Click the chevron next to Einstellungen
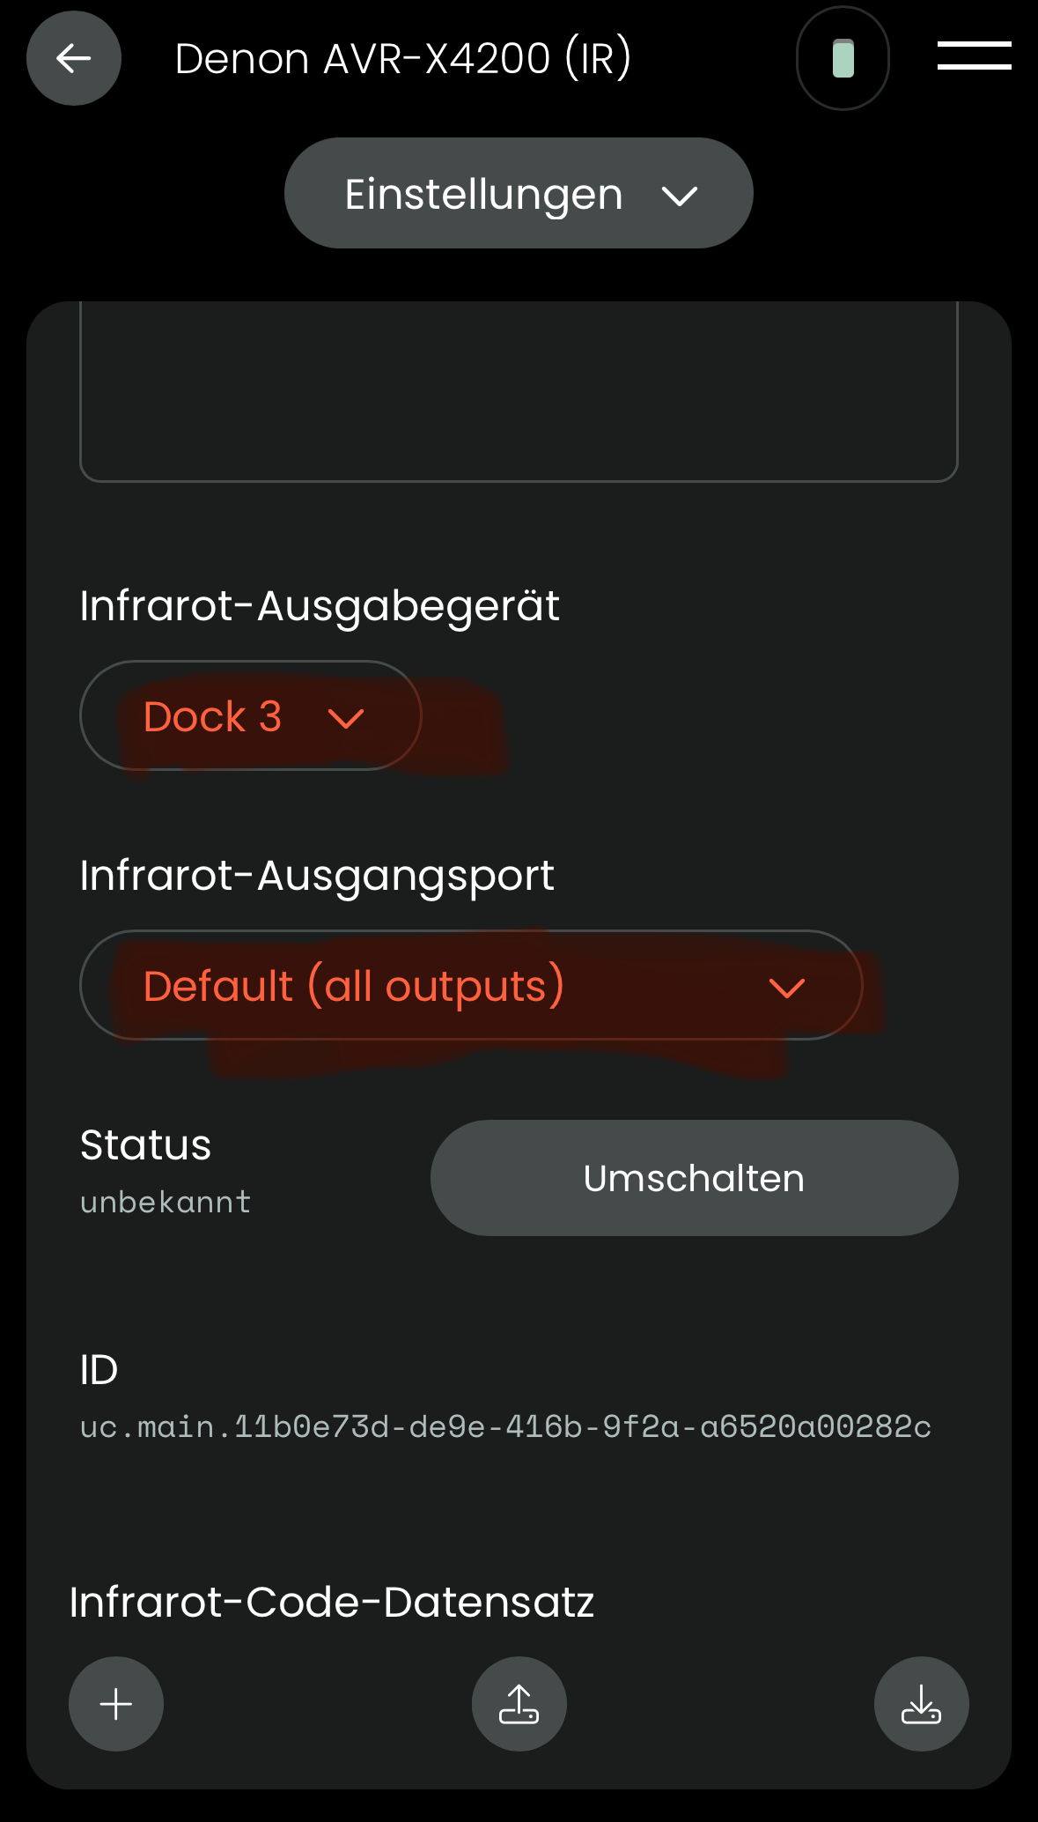Viewport: 1038px width, 1822px height. [x=680, y=196]
